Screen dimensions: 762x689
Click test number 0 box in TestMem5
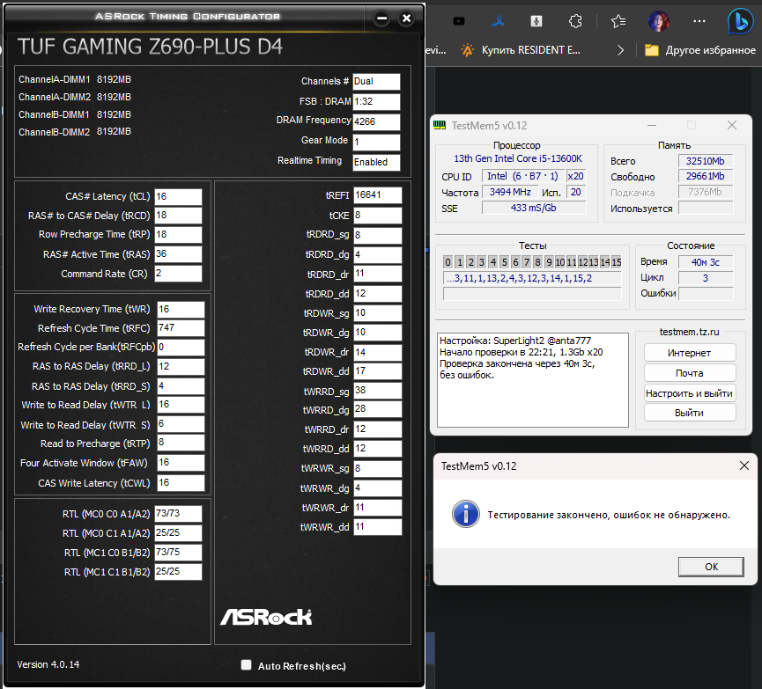click(x=448, y=262)
